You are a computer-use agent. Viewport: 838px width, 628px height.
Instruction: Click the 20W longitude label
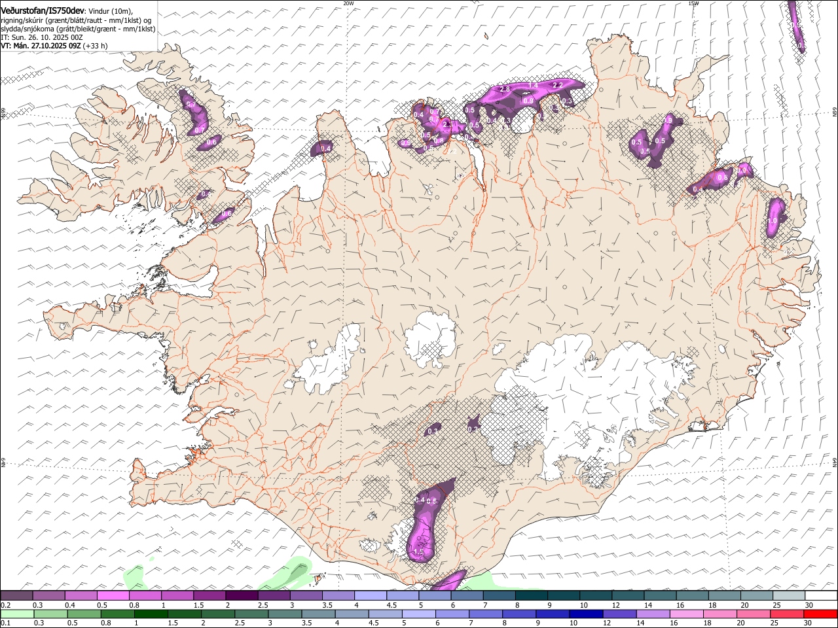348,3
